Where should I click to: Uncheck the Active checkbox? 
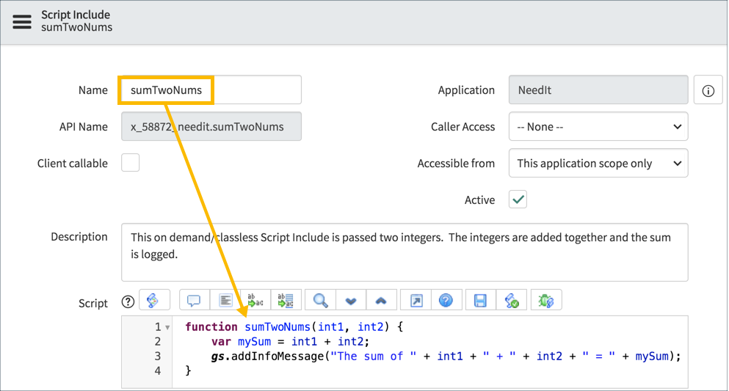[x=518, y=200]
